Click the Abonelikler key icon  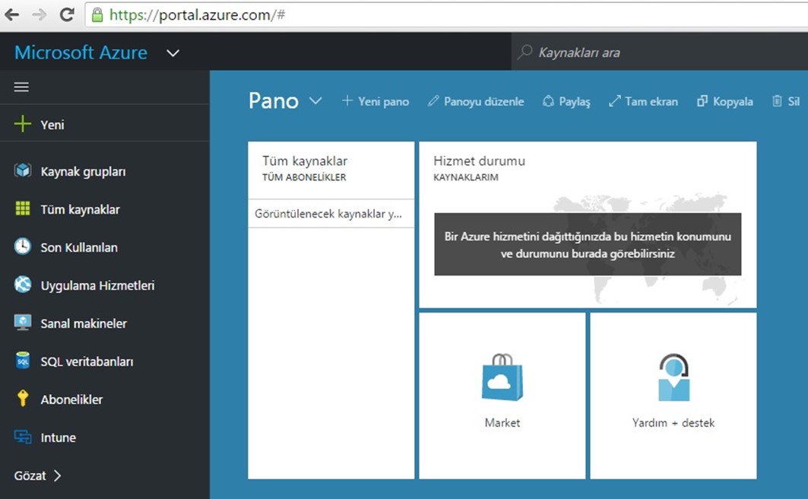click(x=23, y=399)
